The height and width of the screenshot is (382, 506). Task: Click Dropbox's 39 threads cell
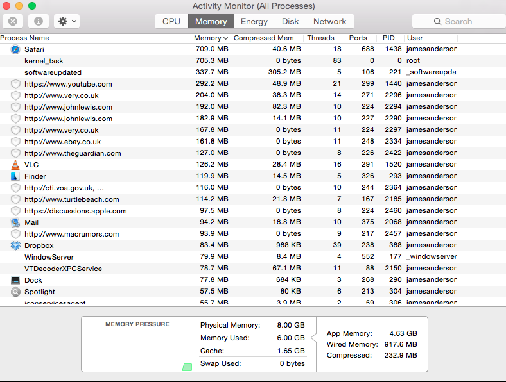tap(337, 245)
